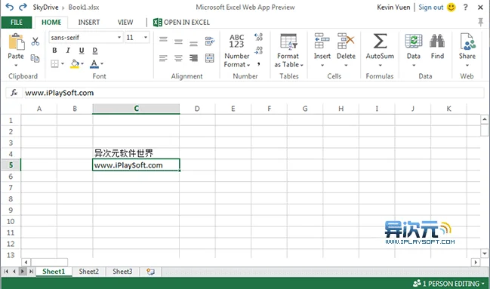Select column C header
This screenshot has height=289, width=490.
(136, 109)
